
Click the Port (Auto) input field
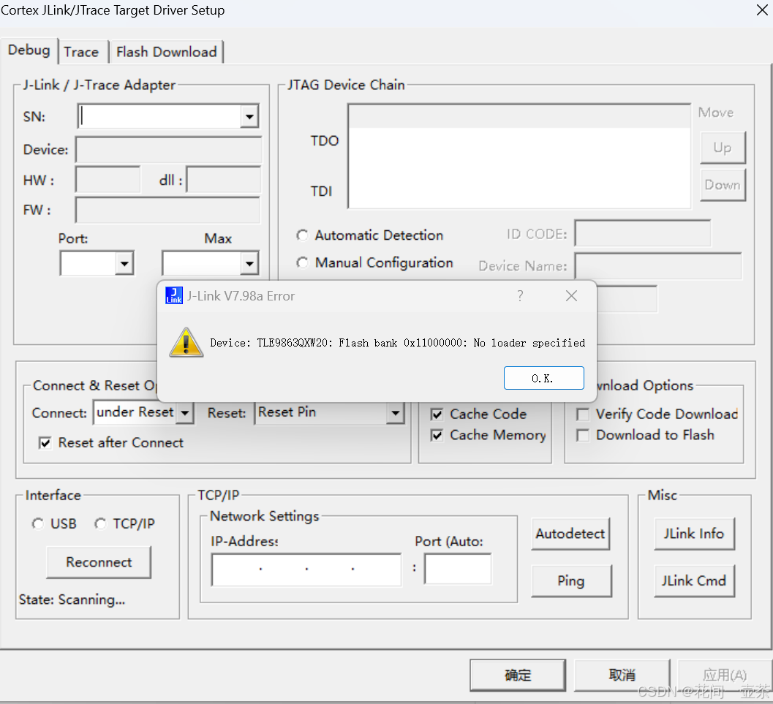click(458, 569)
